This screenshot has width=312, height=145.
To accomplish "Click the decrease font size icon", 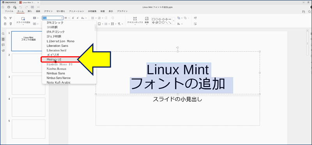I will (78, 18).
